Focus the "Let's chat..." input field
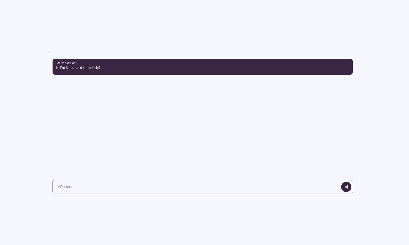 pyautogui.click(x=196, y=187)
